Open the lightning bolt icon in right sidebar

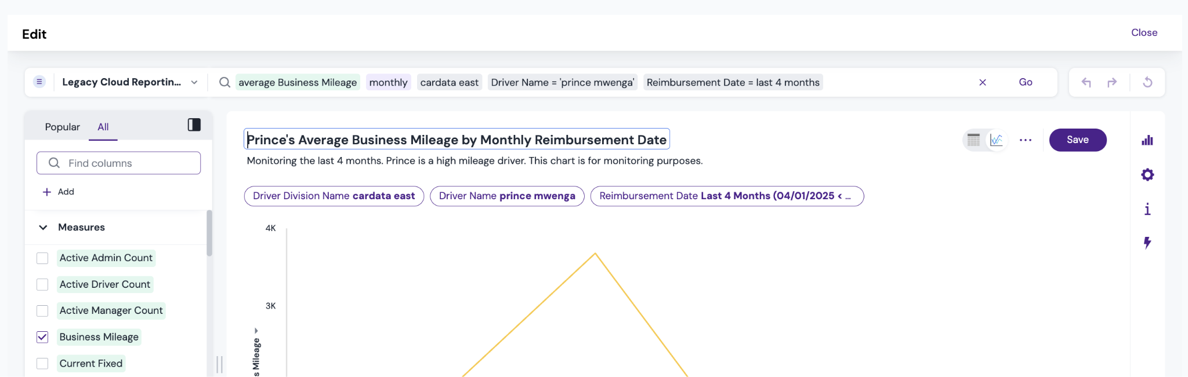[1147, 243]
